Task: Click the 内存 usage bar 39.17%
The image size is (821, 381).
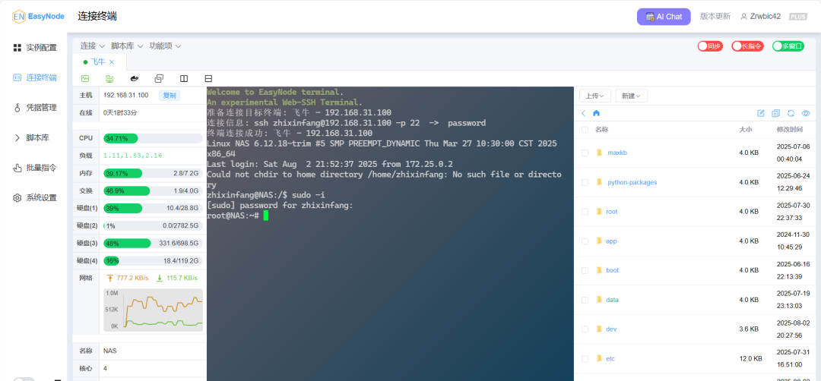Action: pos(153,173)
